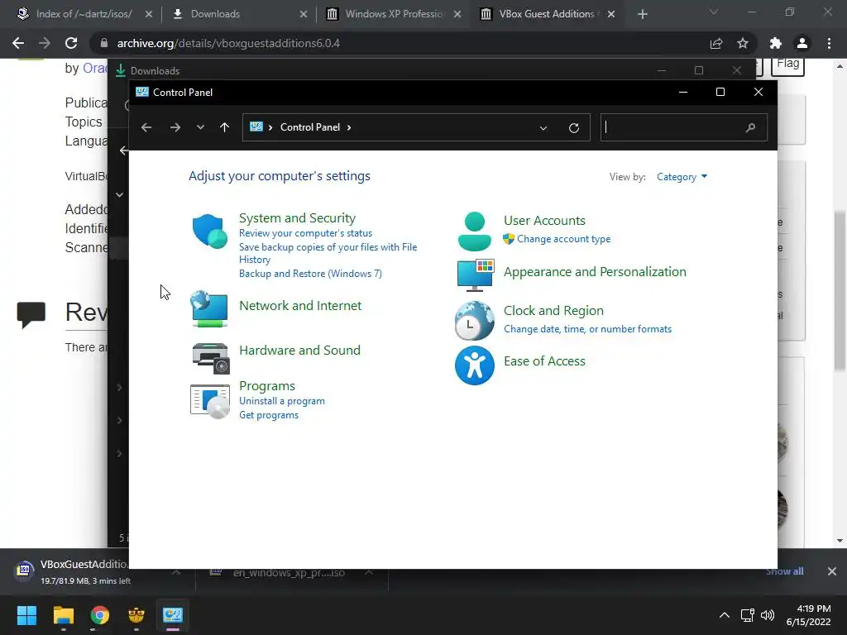Click Get programs link
The width and height of the screenshot is (847, 635).
[x=269, y=415]
